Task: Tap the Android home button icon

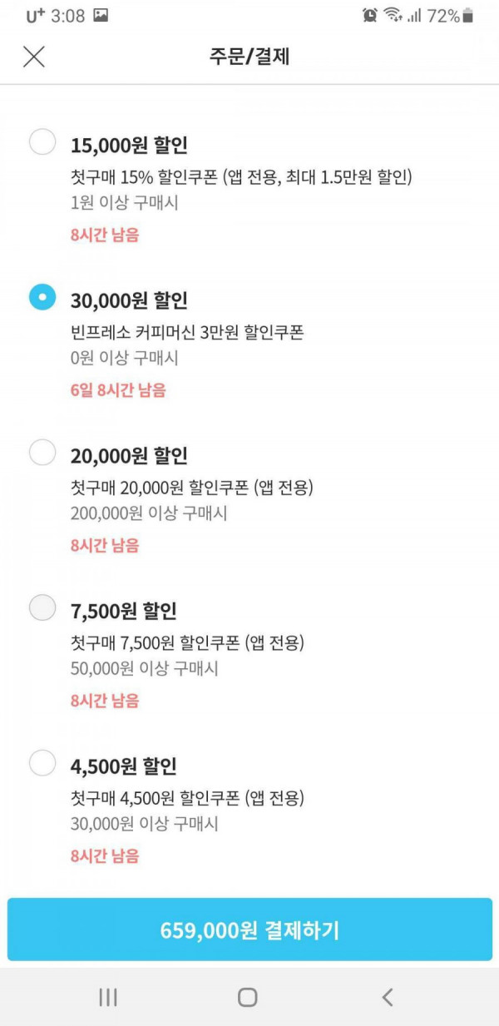Action: tap(248, 997)
